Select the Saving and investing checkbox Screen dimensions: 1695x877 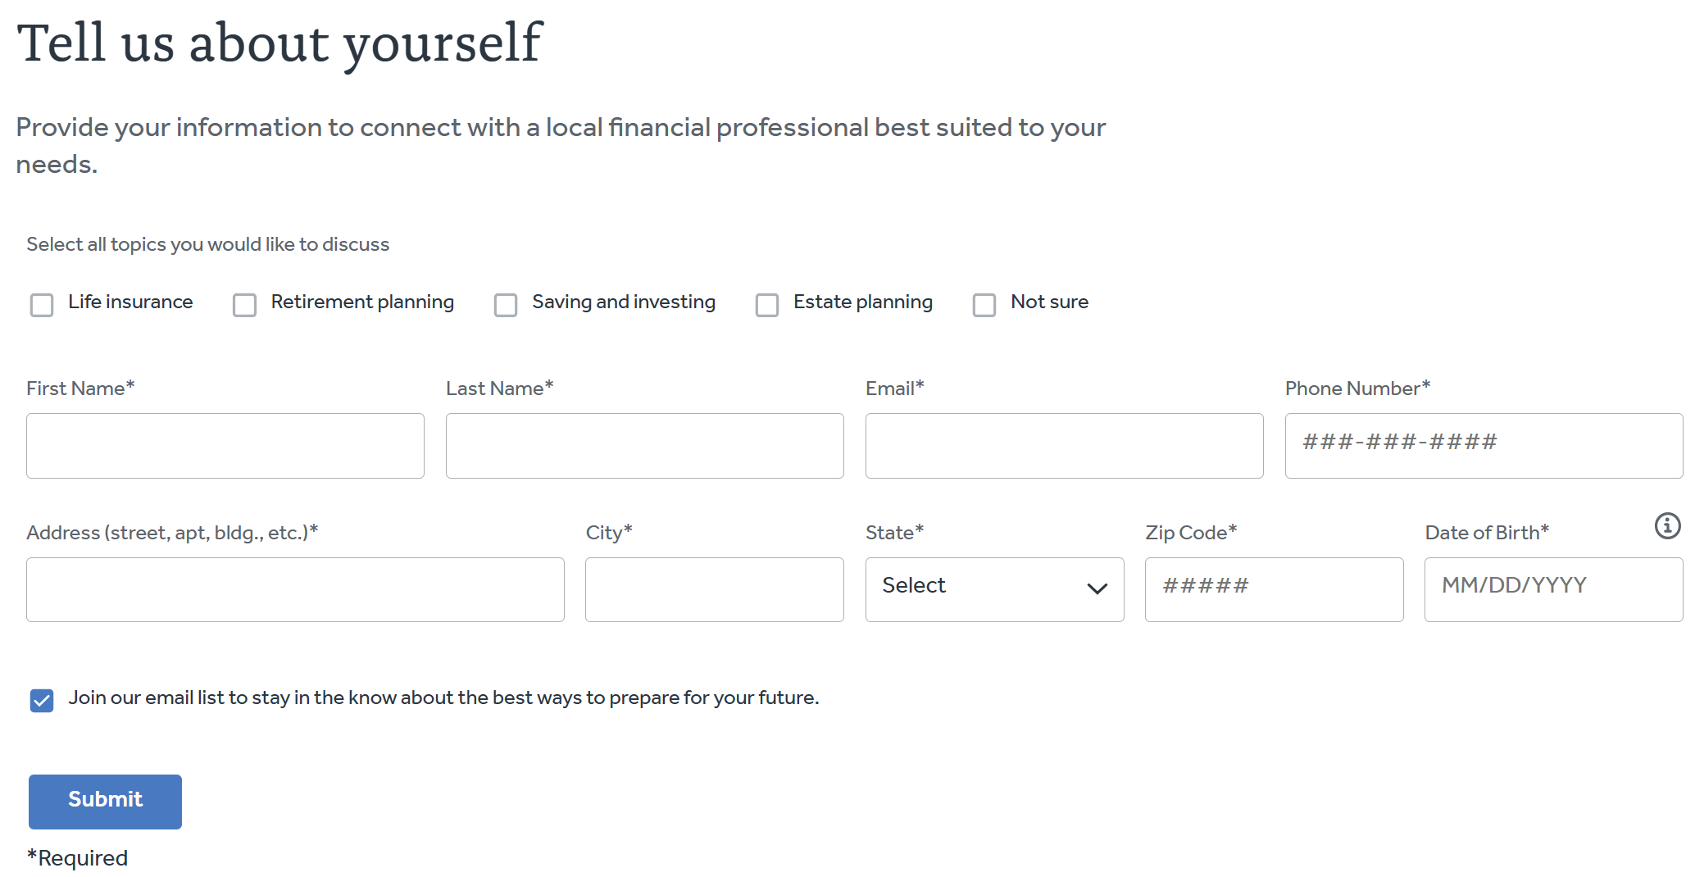[506, 305]
